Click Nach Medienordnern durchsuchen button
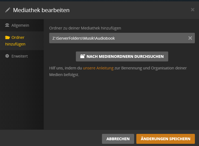 (x=122, y=56)
